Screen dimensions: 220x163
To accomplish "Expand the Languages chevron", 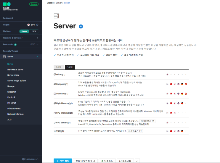I will pyautogui.click(x=37, y=159).
